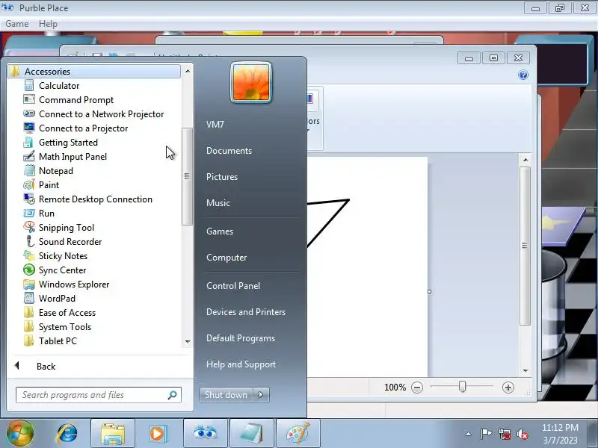Viewport: 598px width, 448px height.
Task: Open the Run dialog entry
Action: click(x=46, y=214)
